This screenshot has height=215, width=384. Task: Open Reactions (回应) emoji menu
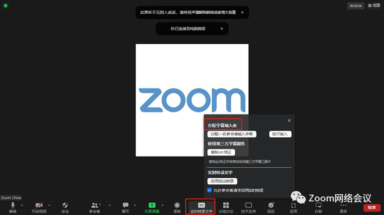tap(271, 207)
